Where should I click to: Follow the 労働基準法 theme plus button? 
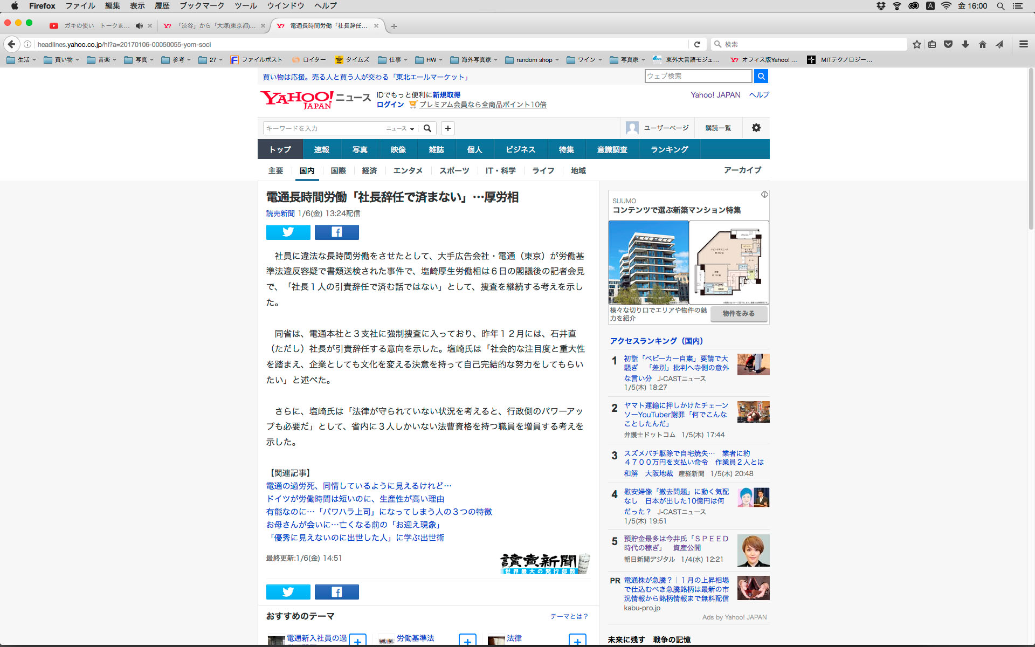(x=467, y=641)
